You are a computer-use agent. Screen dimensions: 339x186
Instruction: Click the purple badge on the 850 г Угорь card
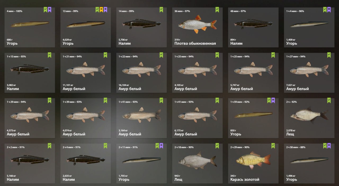tap(273, 100)
